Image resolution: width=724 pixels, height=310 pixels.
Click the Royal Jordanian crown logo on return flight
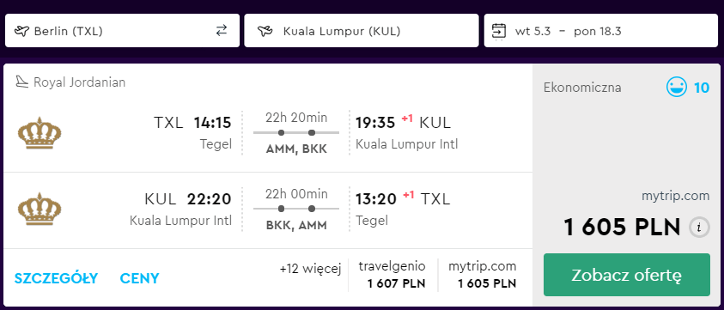(x=40, y=209)
